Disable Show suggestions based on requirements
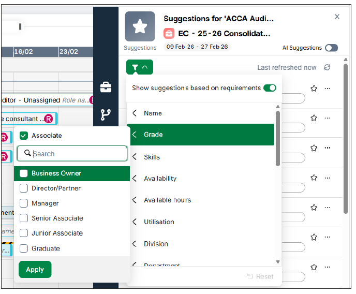The image size is (356, 294). tap(270, 88)
